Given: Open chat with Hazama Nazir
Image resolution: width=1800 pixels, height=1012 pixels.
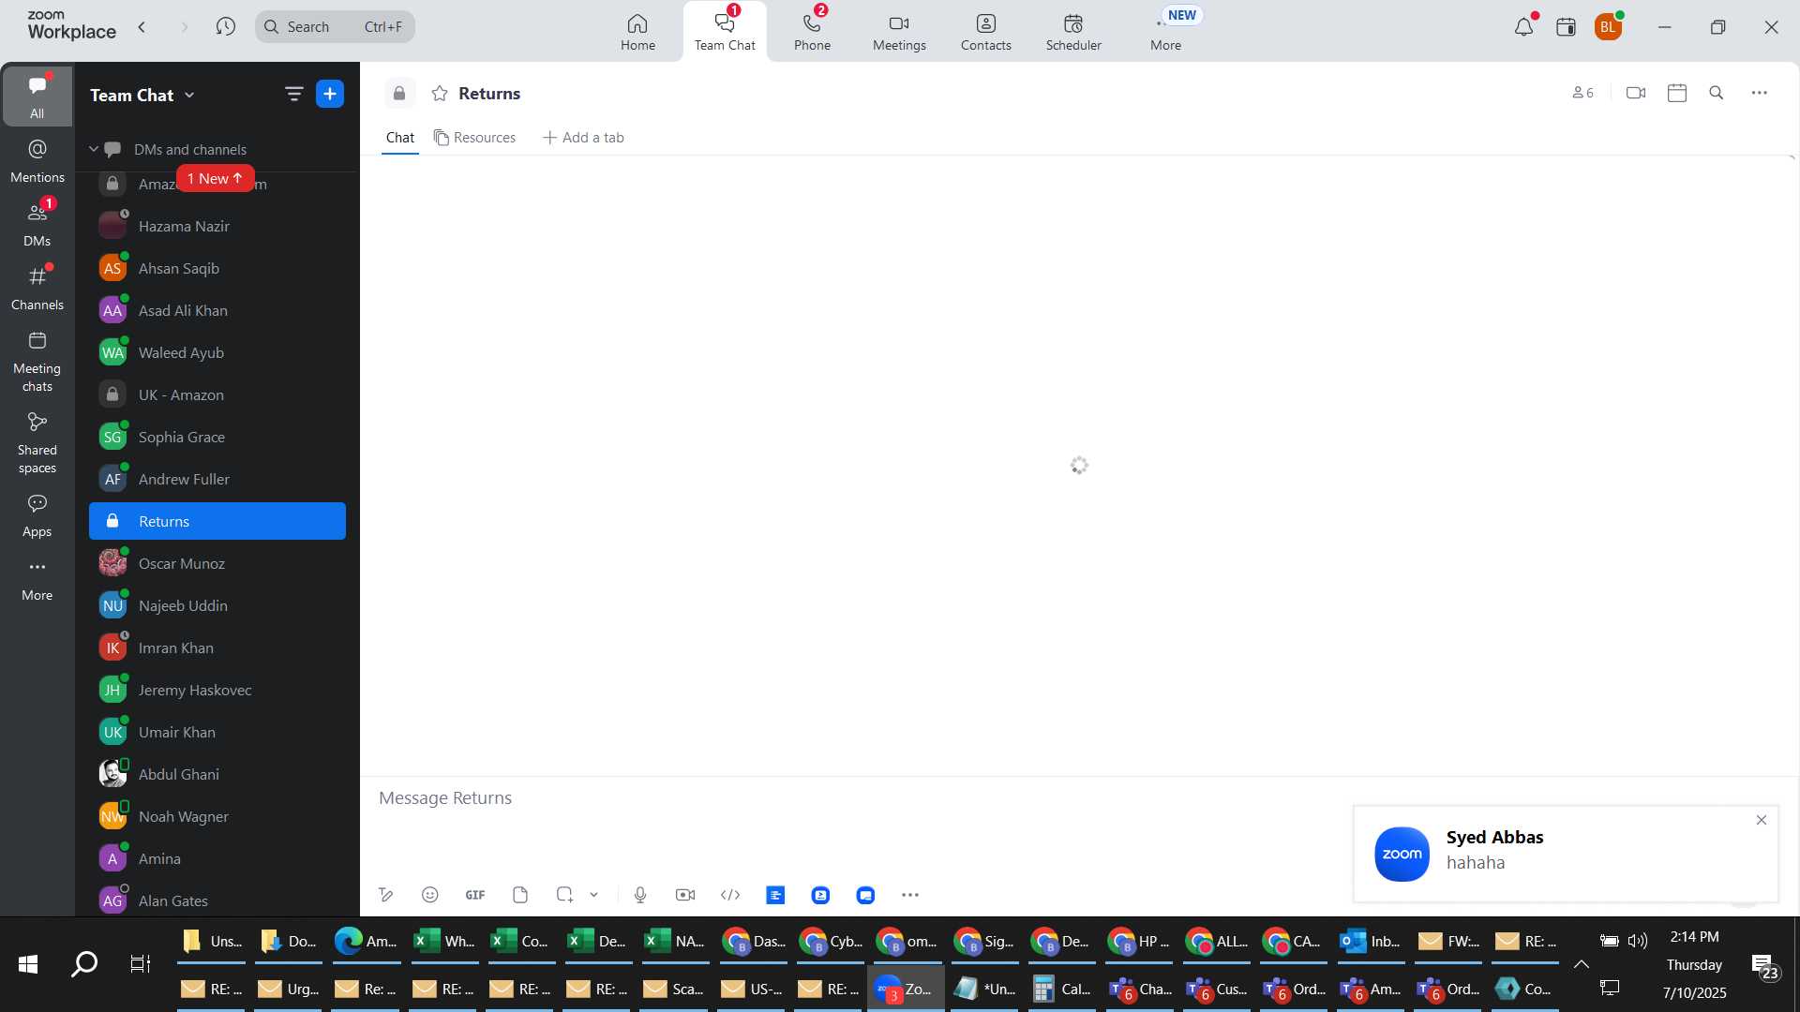Looking at the screenshot, I should click(217, 226).
